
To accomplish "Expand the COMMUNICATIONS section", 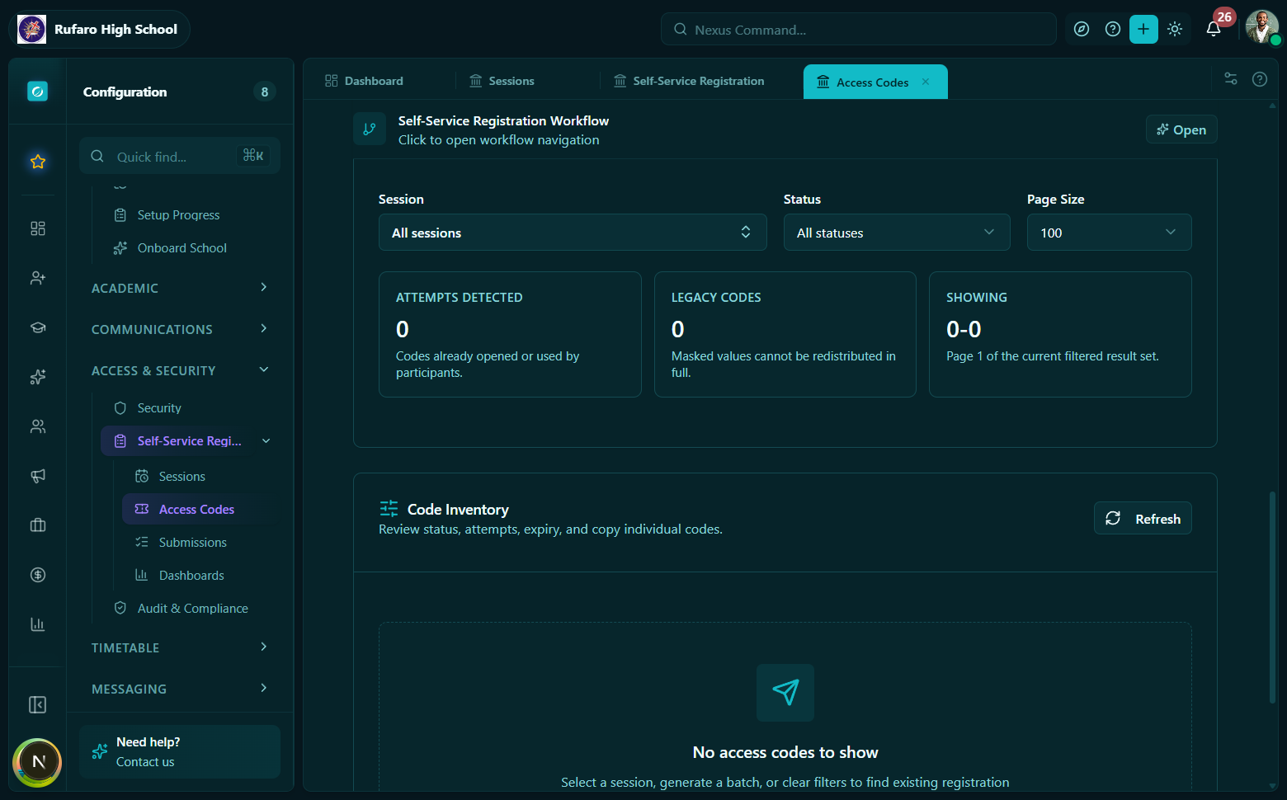I will click(x=180, y=329).
